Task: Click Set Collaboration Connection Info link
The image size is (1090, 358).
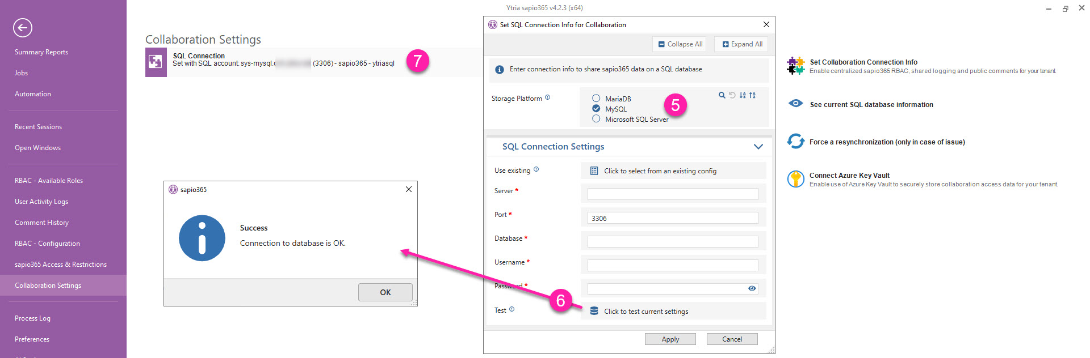Action: point(863,62)
